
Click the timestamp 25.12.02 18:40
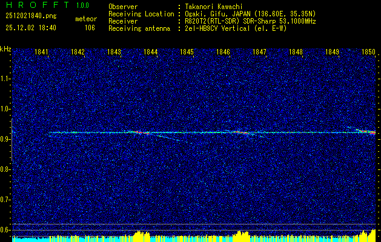[31, 28]
